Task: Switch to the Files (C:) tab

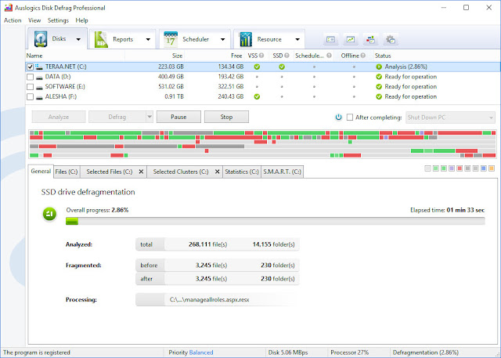Action: point(67,172)
